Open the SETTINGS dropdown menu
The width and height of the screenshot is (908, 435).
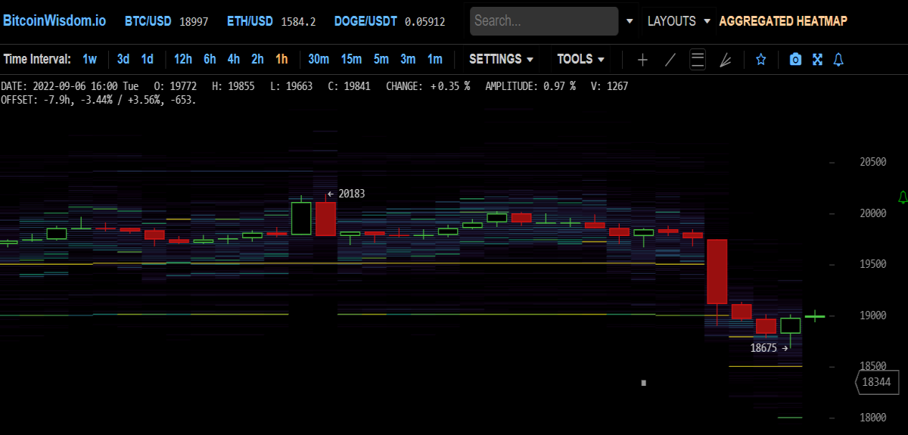click(501, 59)
